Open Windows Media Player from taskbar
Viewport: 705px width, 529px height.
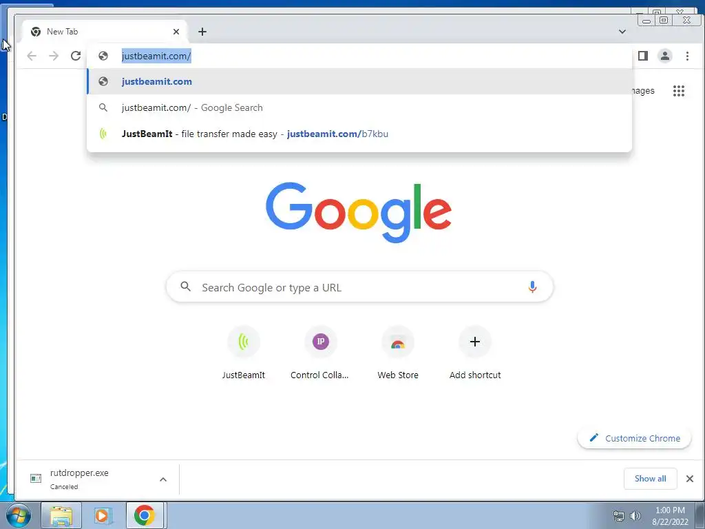103,515
